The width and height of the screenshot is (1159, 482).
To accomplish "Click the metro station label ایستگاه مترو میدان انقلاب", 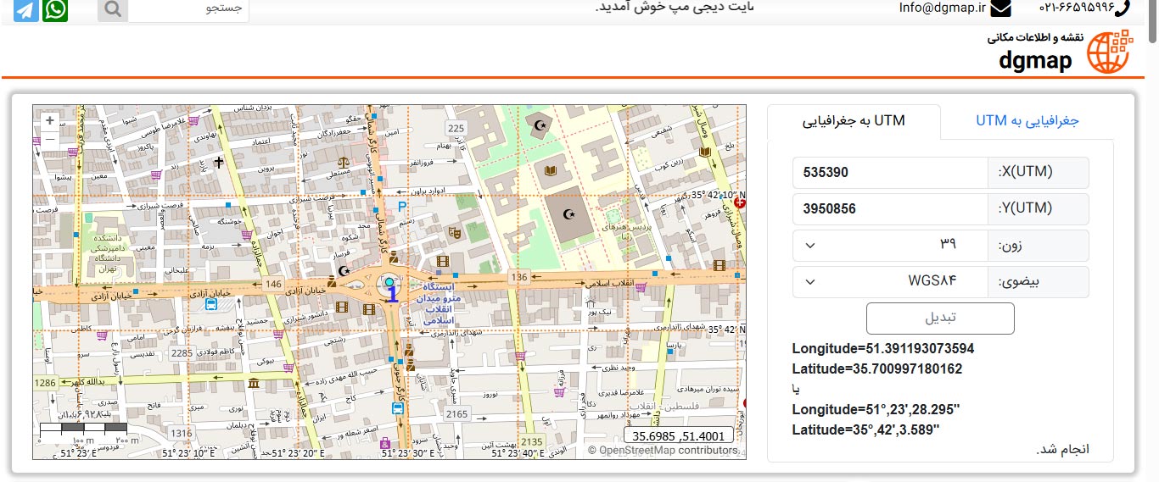I will 440,303.
